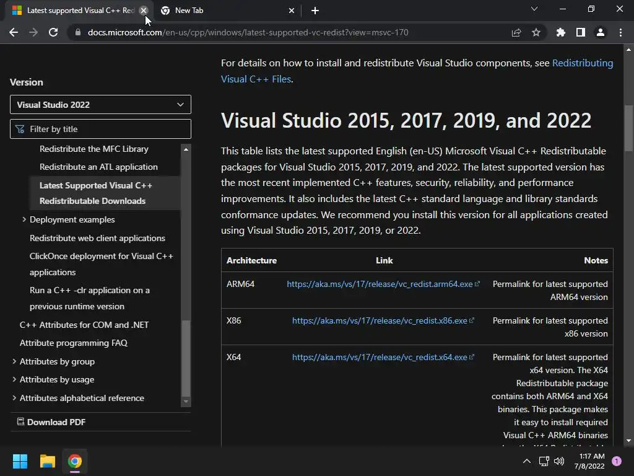This screenshot has height=476, width=634.
Task: Click the Visual Studio 2015, 2017, 2019, and 2022 heading
Action: click(x=406, y=121)
